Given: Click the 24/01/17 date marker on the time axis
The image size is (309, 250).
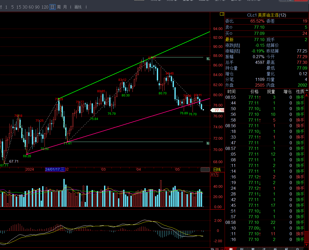Looking at the screenshot, I should click(55, 169).
